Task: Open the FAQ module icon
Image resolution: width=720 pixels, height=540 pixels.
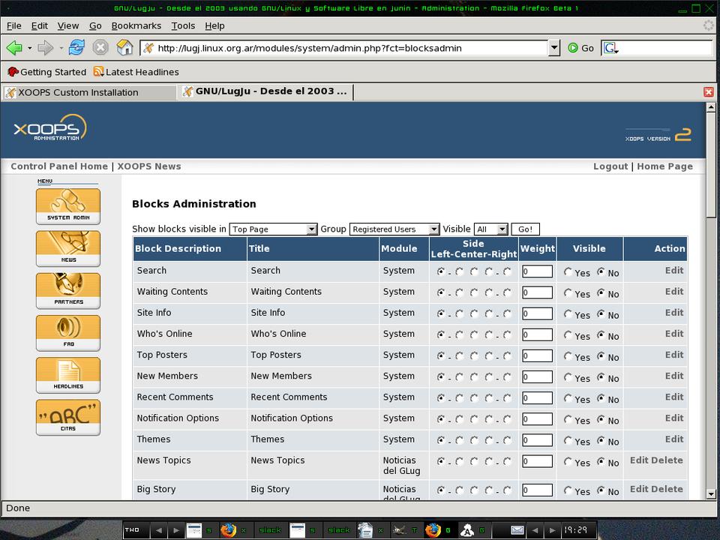Action: [x=67, y=332]
